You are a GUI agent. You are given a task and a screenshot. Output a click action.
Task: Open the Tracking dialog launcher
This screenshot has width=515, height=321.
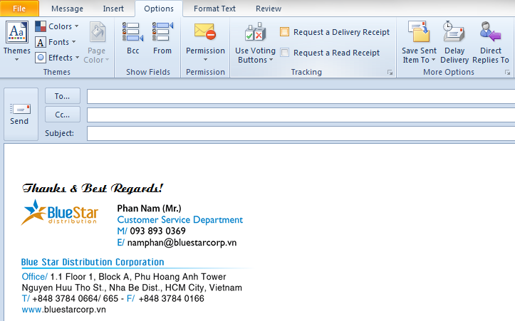(390, 72)
